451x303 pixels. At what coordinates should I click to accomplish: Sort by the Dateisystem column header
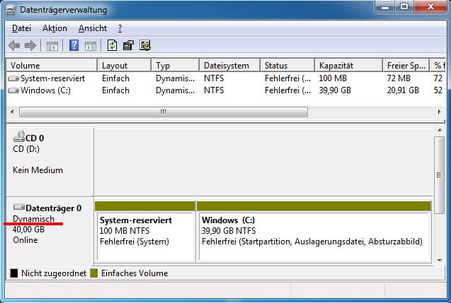pyautogui.click(x=230, y=66)
